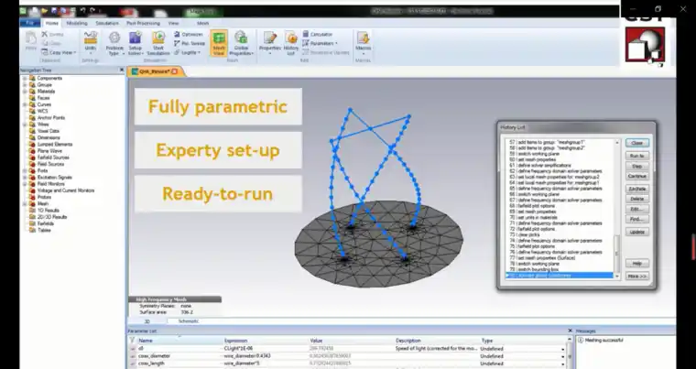Select Voltage and Current Monitors item
The image size is (696, 369).
point(66,190)
